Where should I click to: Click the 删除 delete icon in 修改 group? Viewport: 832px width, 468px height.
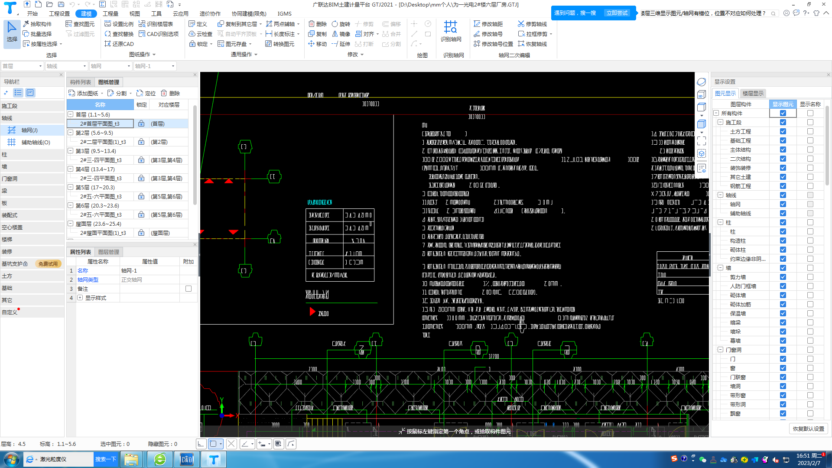[311, 24]
